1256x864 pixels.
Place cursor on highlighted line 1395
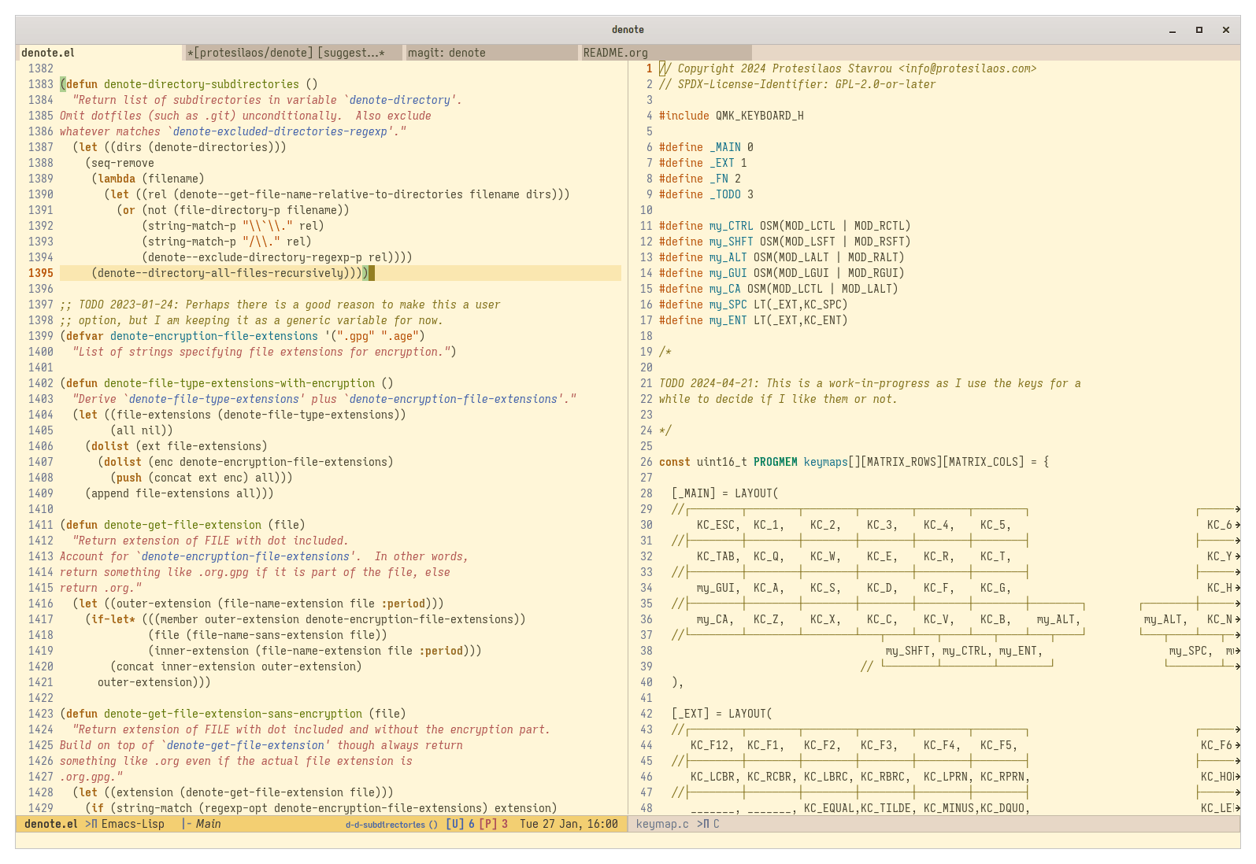(228, 273)
